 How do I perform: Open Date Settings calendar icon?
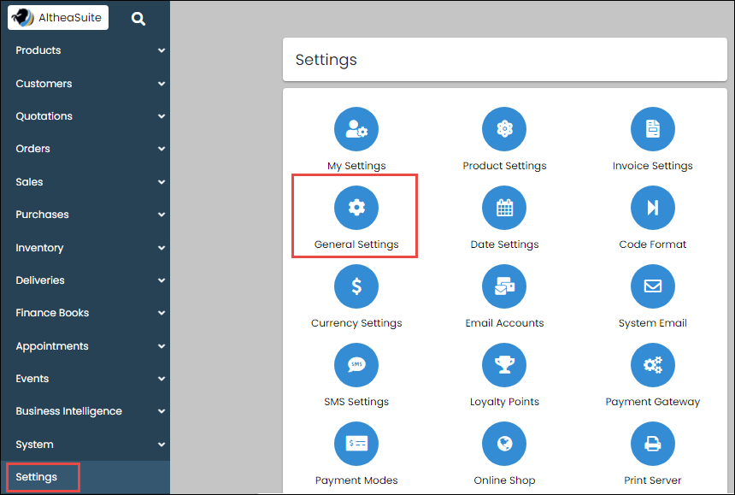pos(504,208)
